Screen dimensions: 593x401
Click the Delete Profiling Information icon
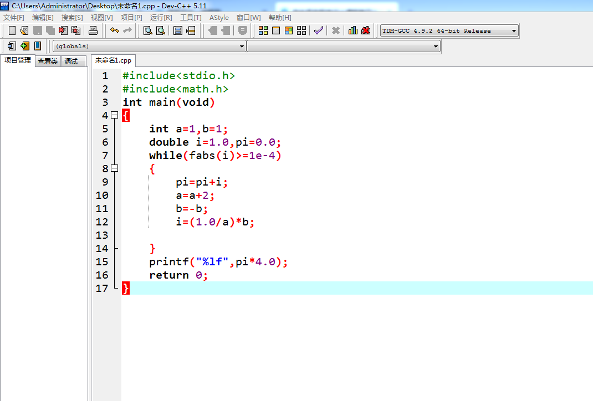pyautogui.click(x=366, y=30)
